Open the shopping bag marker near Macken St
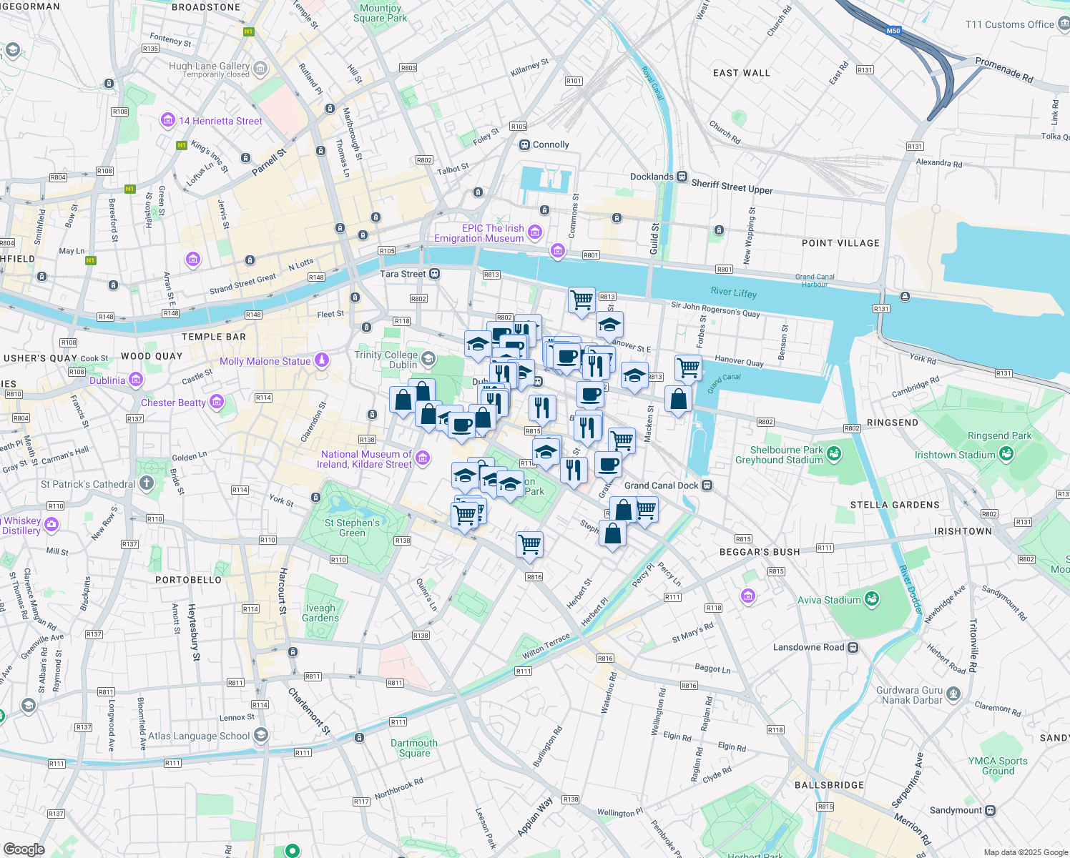 pos(678,399)
